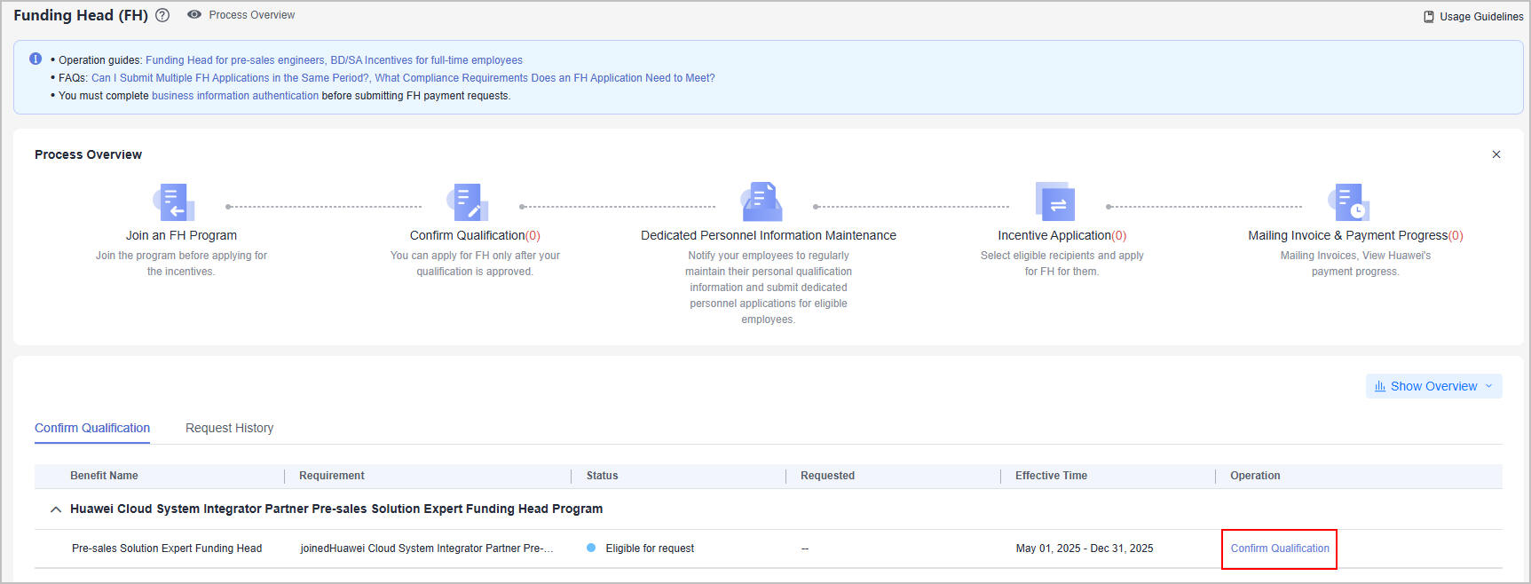The width and height of the screenshot is (1531, 584).
Task: Click the blue info icon in notice banner
Action: 36,59
